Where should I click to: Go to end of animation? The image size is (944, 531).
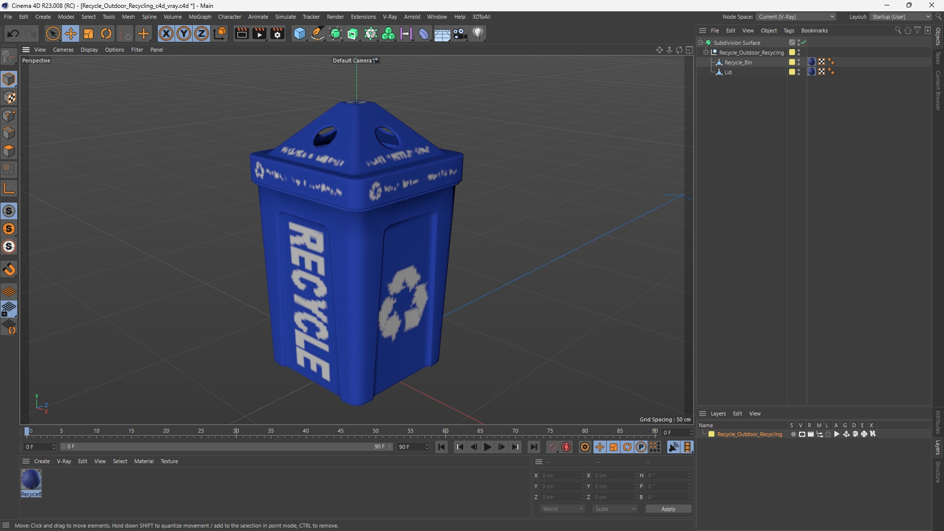tap(533, 447)
